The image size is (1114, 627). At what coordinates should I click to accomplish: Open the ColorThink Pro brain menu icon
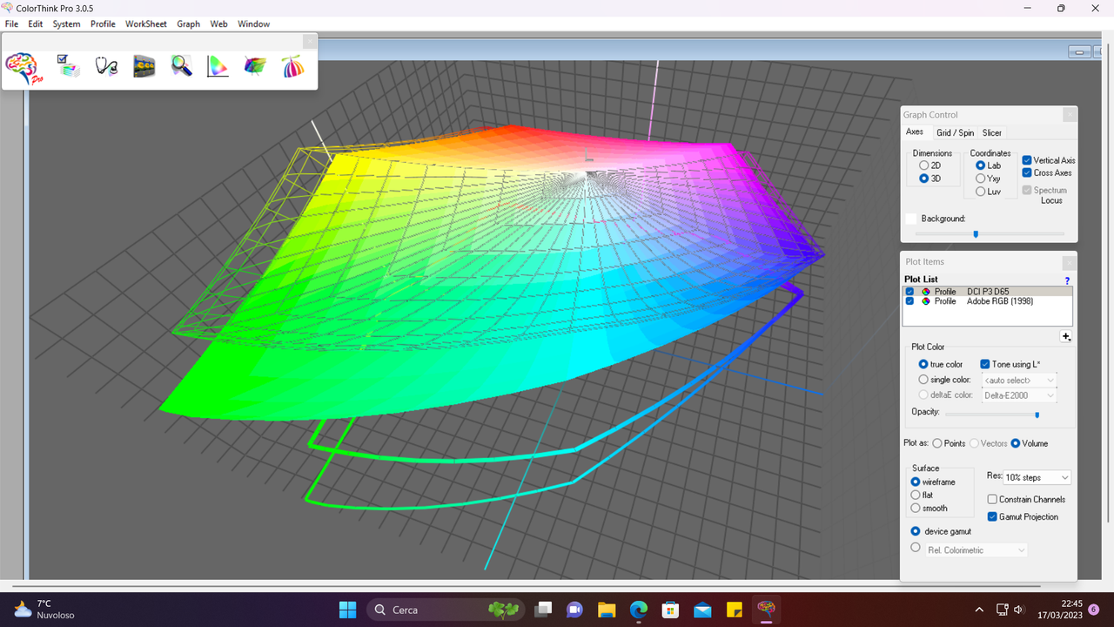pyautogui.click(x=22, y=68)
